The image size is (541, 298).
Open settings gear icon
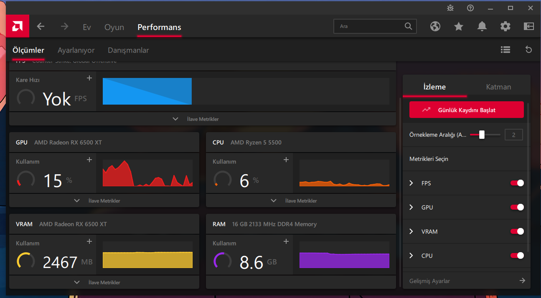[505, 26]
